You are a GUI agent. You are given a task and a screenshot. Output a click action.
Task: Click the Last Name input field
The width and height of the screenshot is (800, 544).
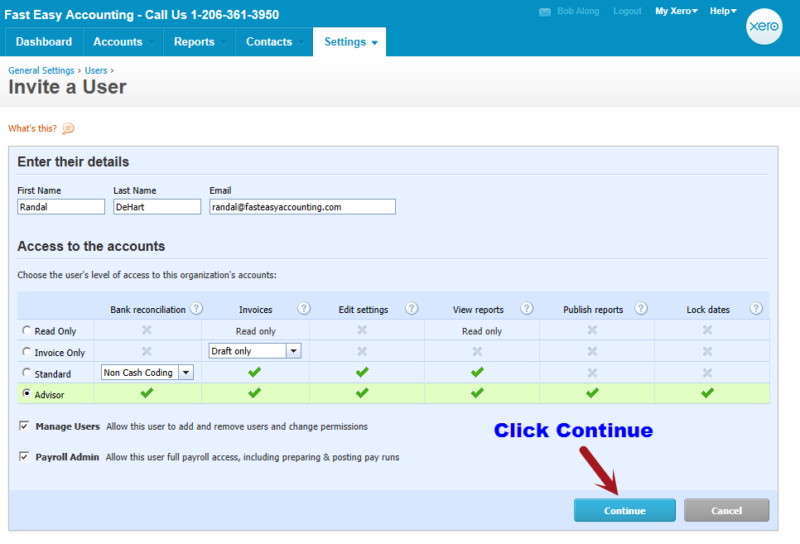pyautogui.click(x=157, y=207)
